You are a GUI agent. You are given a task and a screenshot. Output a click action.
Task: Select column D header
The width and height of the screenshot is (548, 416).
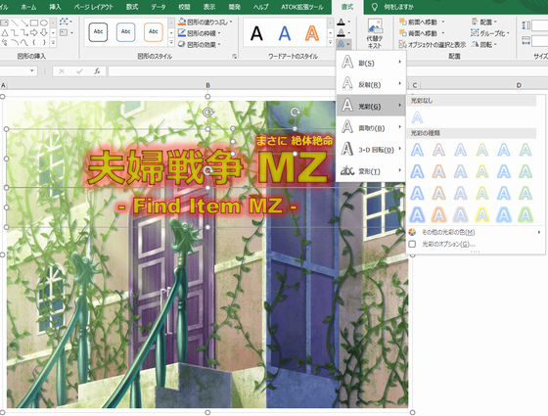519,85
